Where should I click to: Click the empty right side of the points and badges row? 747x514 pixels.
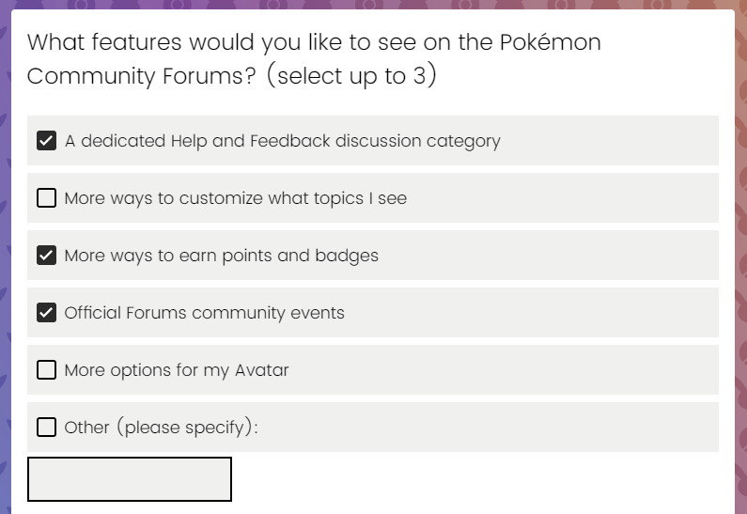click(549, 255)
